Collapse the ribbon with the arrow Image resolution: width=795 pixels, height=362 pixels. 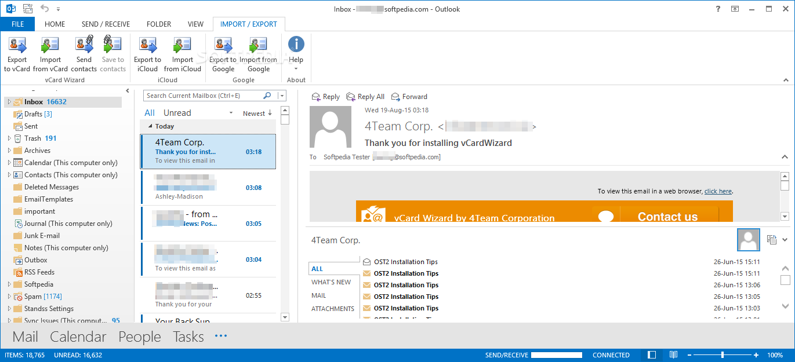[786, 80]
